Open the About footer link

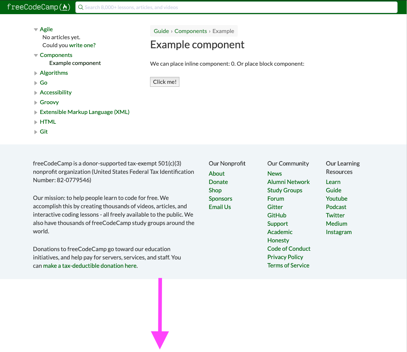coord(216,173)
